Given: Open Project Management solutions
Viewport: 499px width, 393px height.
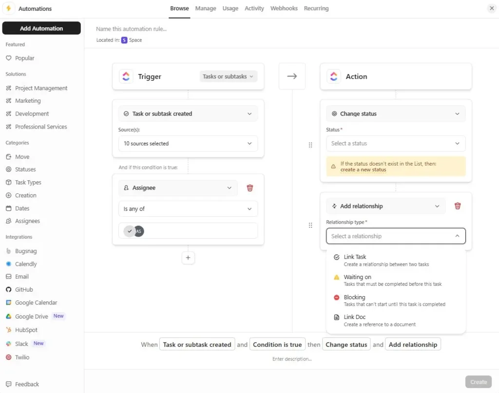Looking at the screenshot, I should (37, 88).
